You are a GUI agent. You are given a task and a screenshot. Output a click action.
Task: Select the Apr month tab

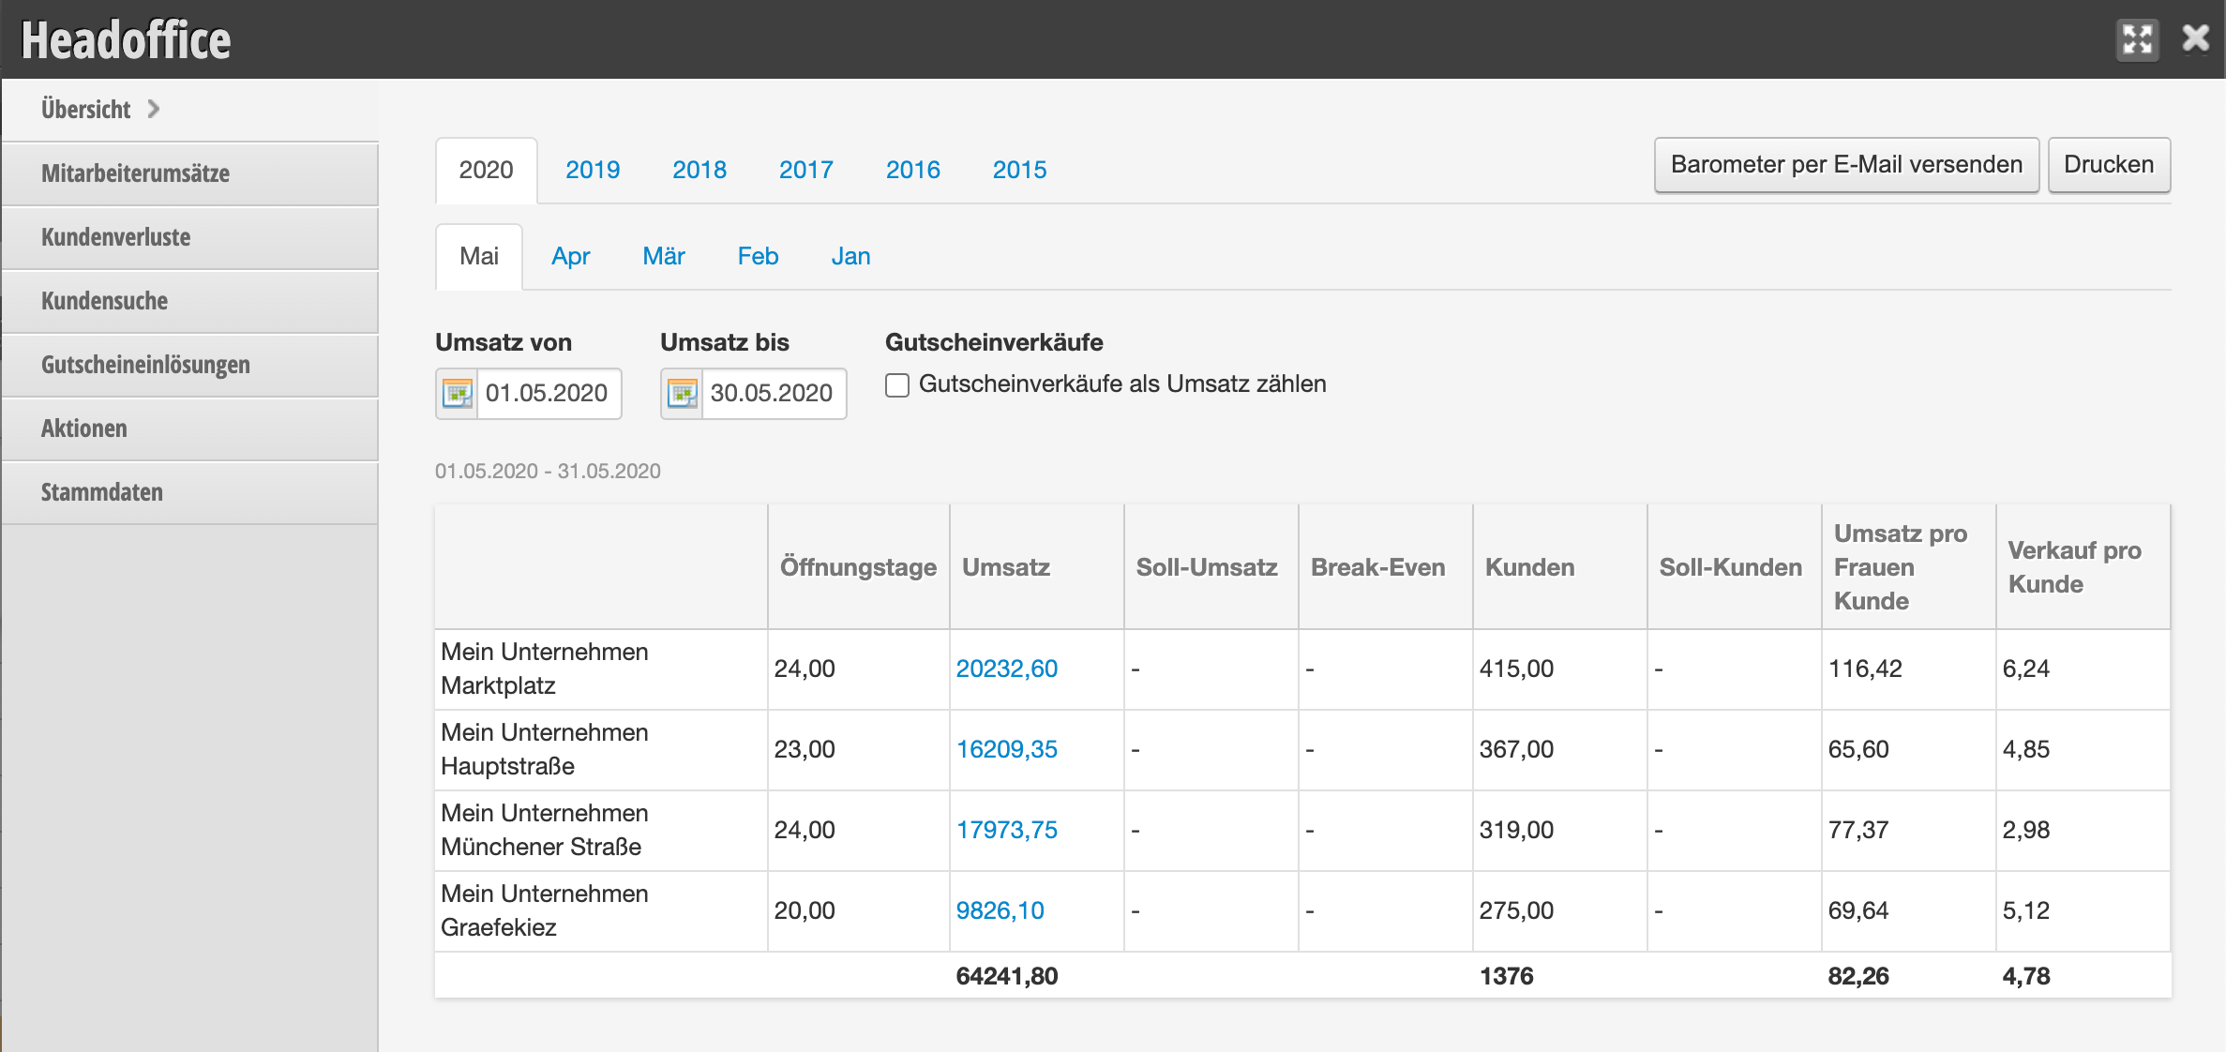tap(570, 256)
